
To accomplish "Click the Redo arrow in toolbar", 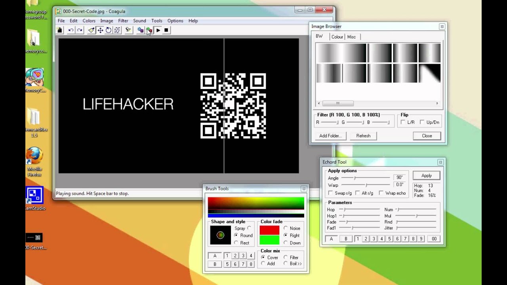I will point(80,30).
